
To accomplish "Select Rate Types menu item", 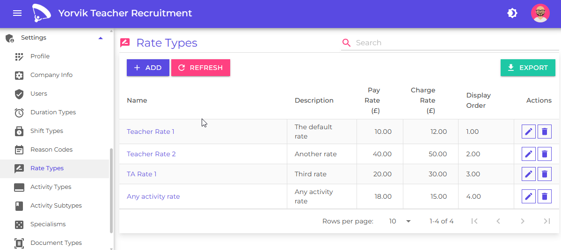I will point(55,168).
